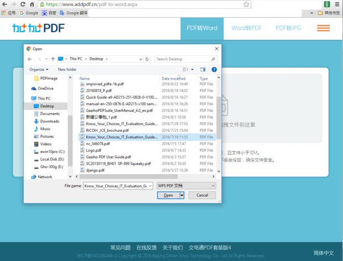This screenshot has width=343, height=261.
Task: Expand the address path dropdown chevron
Action: point(141,59)
